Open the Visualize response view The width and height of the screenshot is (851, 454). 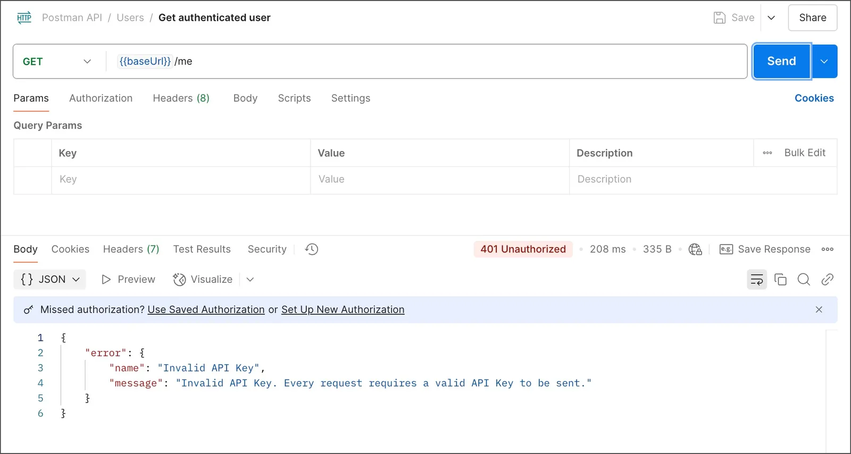[203, 280]
